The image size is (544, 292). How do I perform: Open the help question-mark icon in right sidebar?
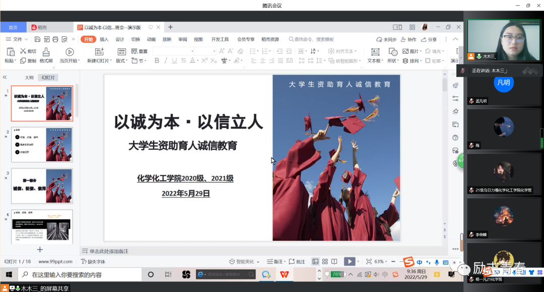click(x=455, y=138)
